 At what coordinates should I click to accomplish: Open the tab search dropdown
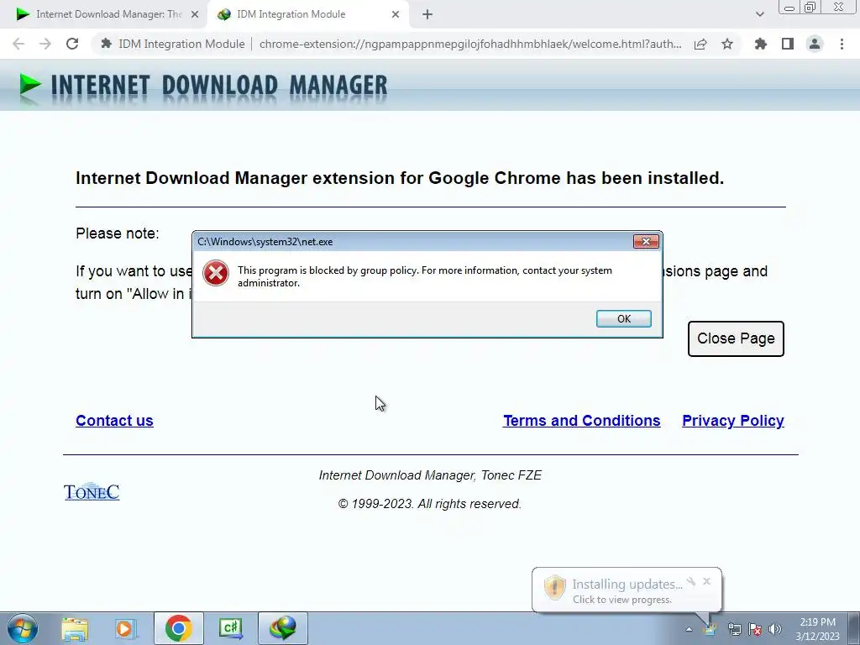(x=759, y=15)
